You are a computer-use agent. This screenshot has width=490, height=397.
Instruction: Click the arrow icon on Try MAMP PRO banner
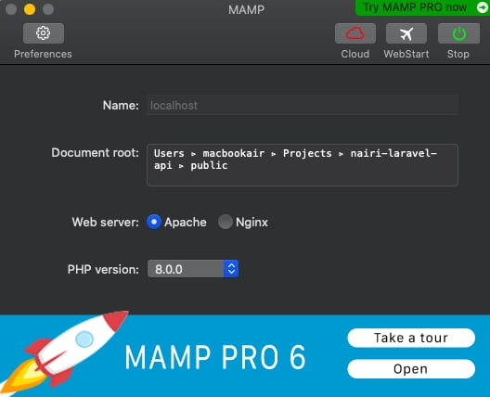click(x=483, y=7)
